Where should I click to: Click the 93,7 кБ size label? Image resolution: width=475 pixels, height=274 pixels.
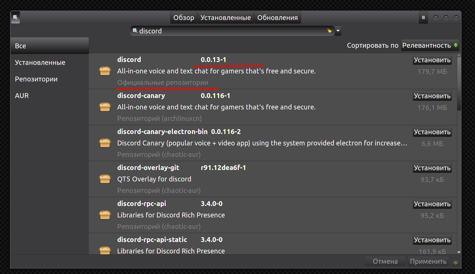point(432,180)
